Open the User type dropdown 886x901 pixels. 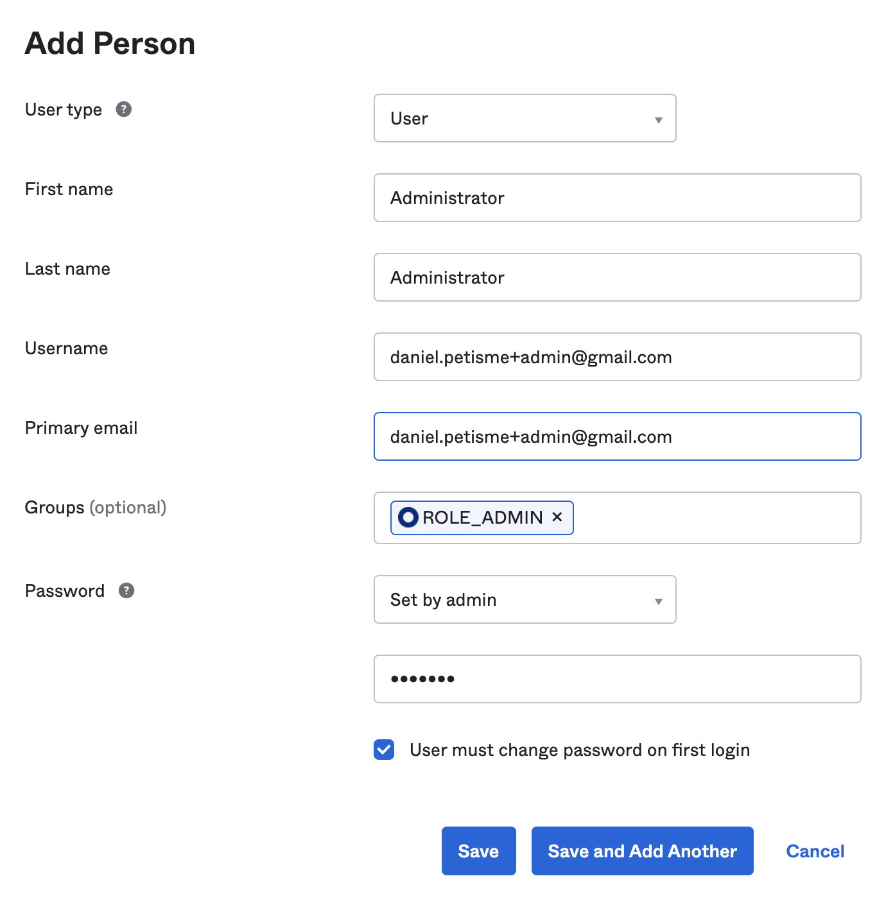[x=525, y=119]
